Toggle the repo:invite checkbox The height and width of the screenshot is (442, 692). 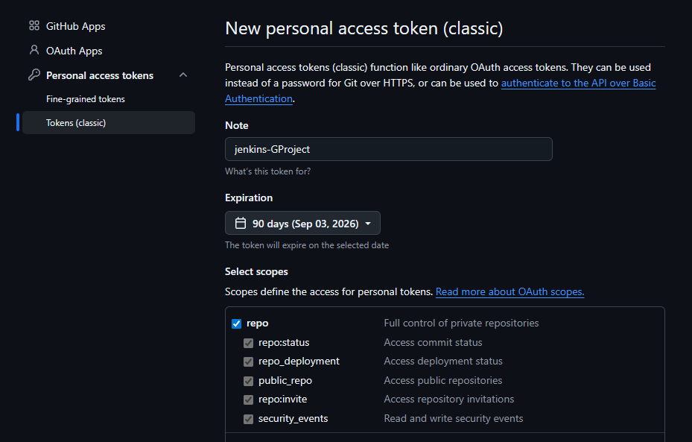[249, 400]
